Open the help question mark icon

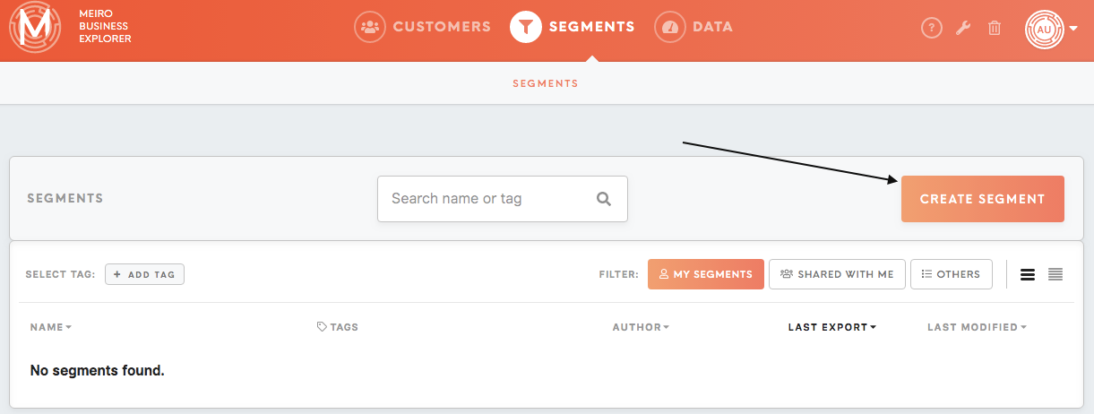[x=932, y=28]
